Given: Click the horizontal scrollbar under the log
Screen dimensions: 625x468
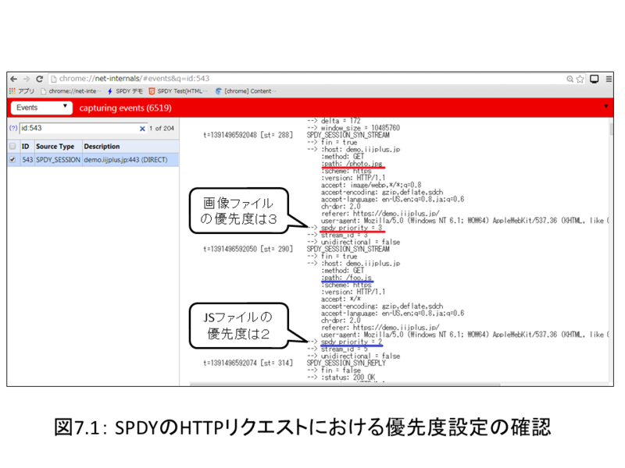Looking at the screenshot, I should point(345,385).
